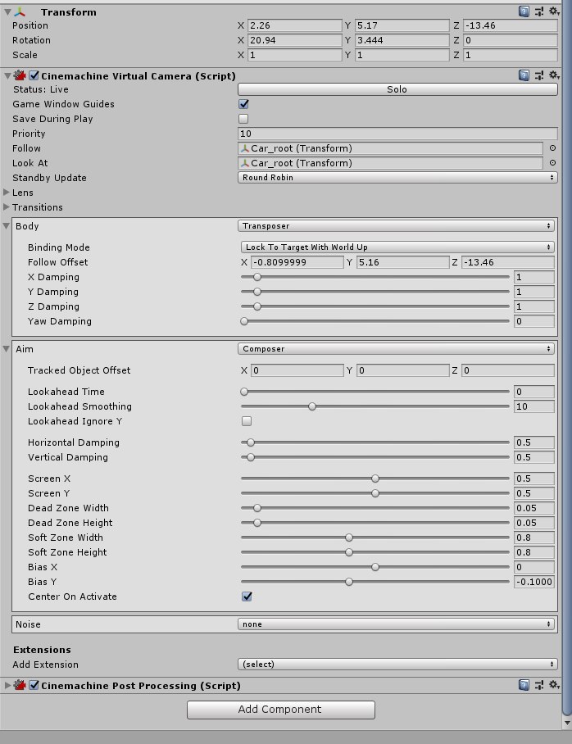Open Cinemachine Virtual Camera gear menu
572x744 pixels.
click(554, 75)
